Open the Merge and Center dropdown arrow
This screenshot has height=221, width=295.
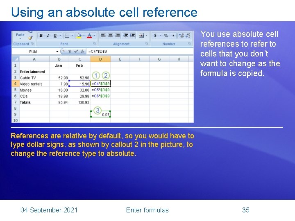pyautogui.click(x=146, y=35)
